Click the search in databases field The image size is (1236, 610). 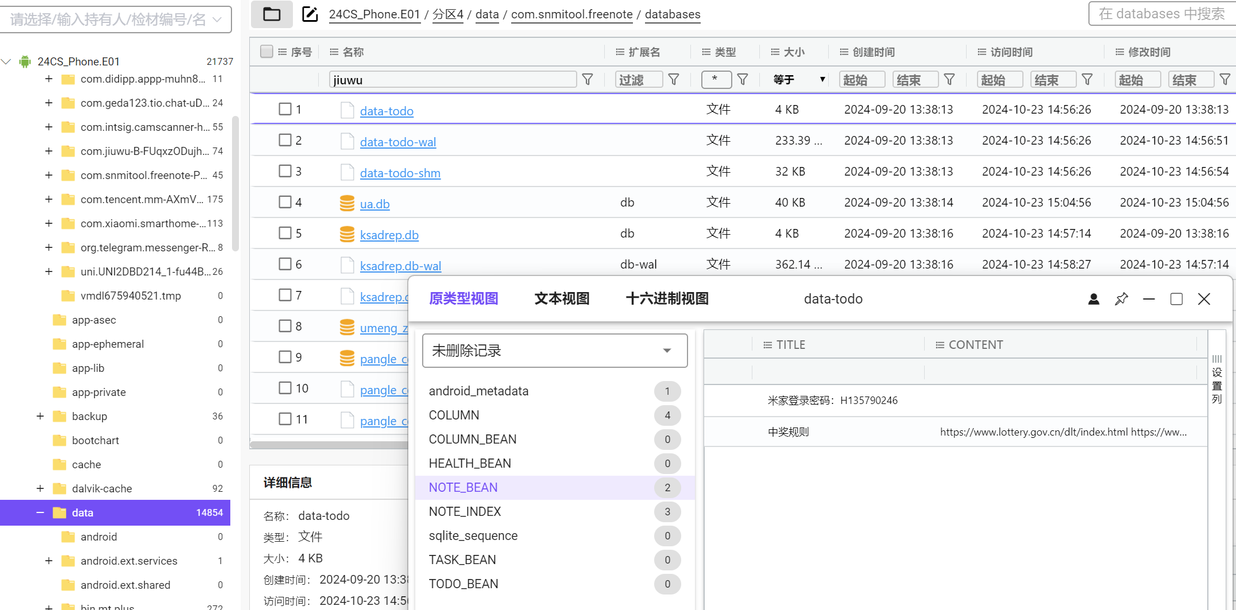pyautogui.click(x=1161, y=14)
